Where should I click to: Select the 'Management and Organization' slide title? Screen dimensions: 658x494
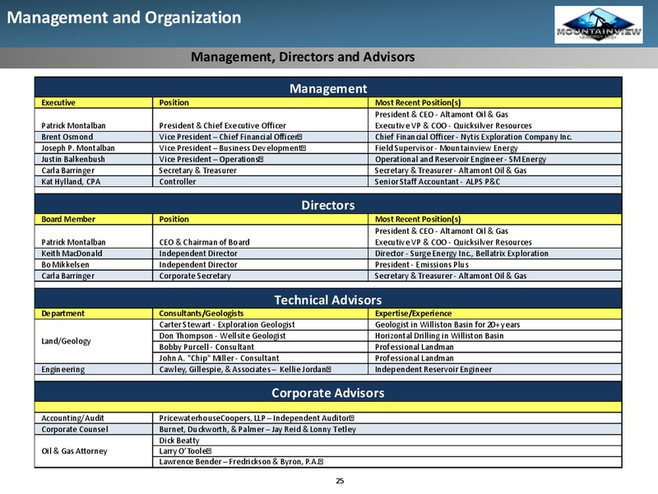[x=124, y=17]
